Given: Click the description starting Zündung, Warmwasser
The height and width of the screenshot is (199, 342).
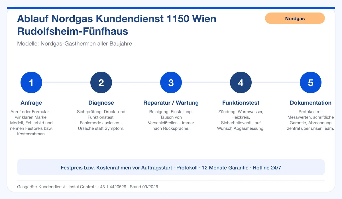Looking at the screenshot, I should (x=241, y=120).
